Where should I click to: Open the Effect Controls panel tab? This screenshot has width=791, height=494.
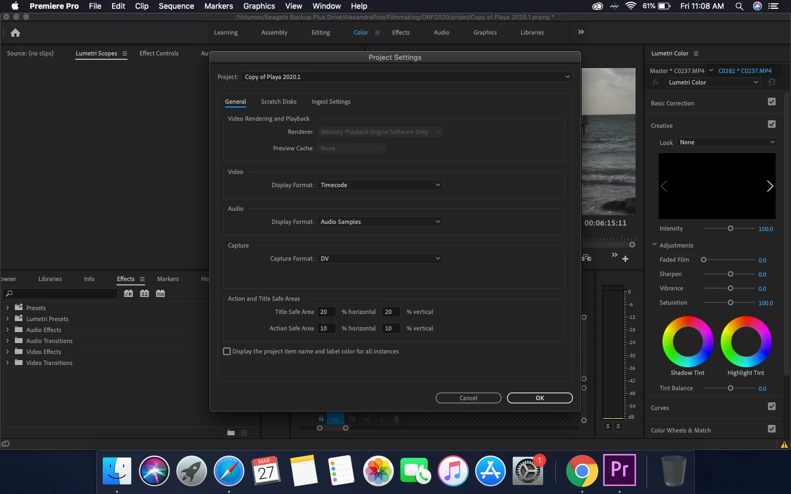tap(159, 54)
